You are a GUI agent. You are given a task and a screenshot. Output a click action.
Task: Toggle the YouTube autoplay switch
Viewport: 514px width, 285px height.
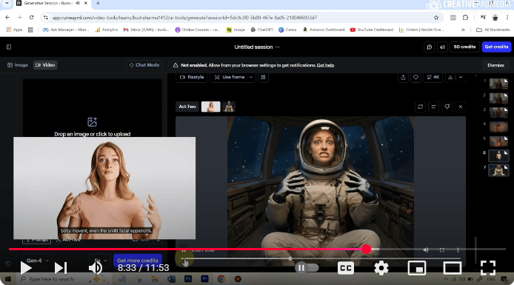[307, 268]
